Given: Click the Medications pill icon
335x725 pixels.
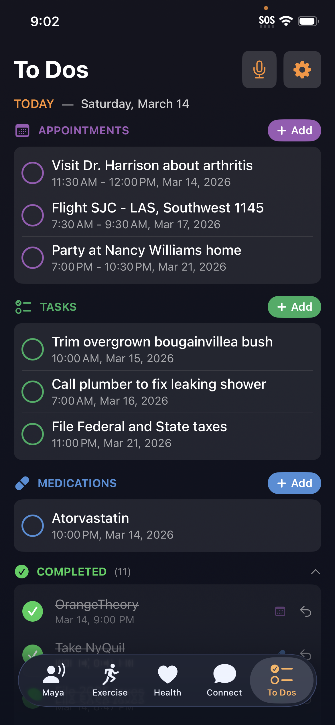Looking at the screenshot, I should pyautogui.click(x=22, y=483).
